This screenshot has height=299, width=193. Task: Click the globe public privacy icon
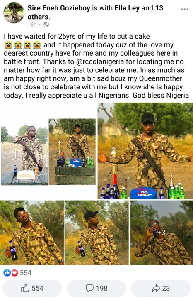[46, 25]
